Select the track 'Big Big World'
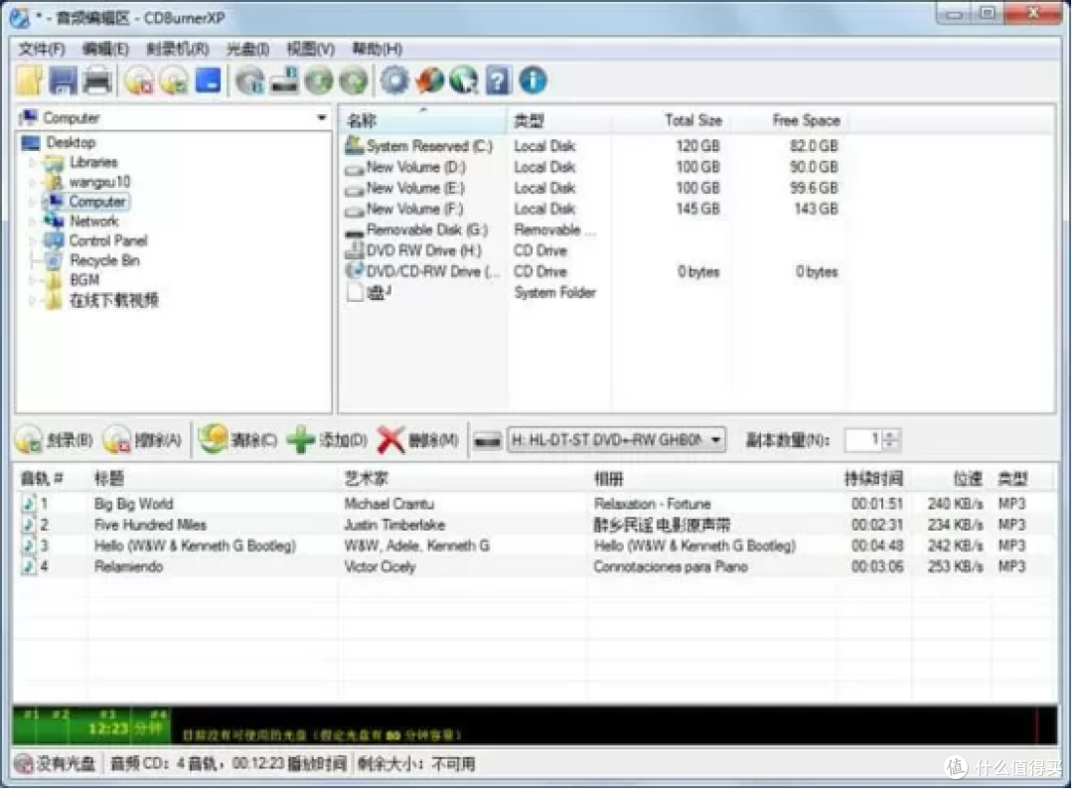This screenshot has width=1073, height=790. [x=133, y=504]
